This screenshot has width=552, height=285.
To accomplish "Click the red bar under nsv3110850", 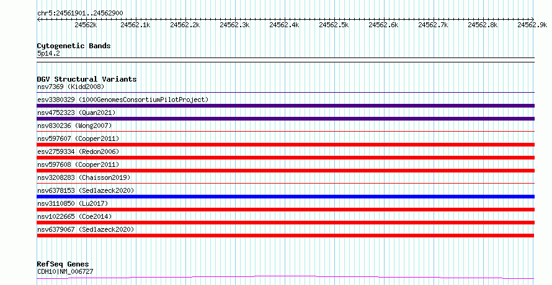I will [285, 210].
